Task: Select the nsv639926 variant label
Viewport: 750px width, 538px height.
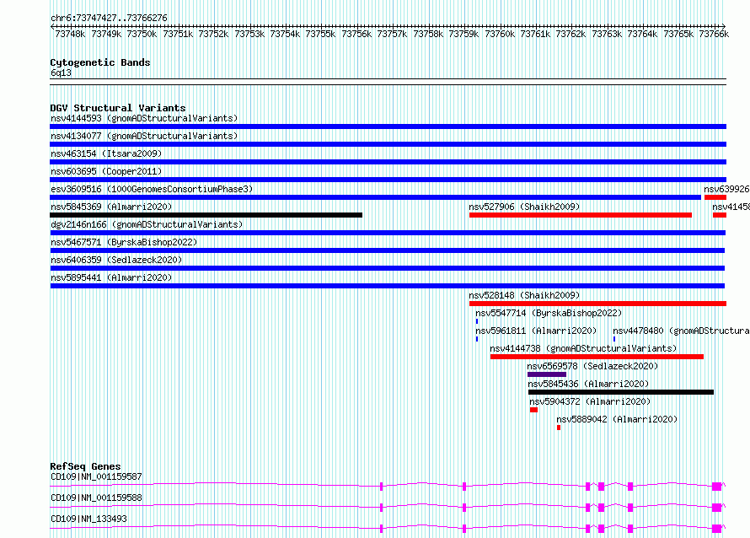Action: (726, 189)
